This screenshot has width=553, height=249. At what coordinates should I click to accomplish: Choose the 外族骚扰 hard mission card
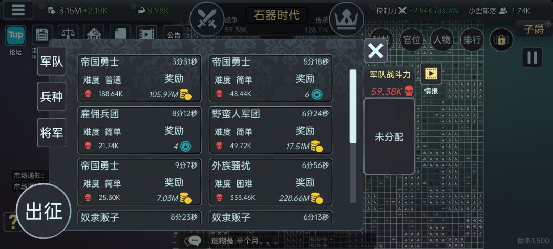[x=270, y=182]
